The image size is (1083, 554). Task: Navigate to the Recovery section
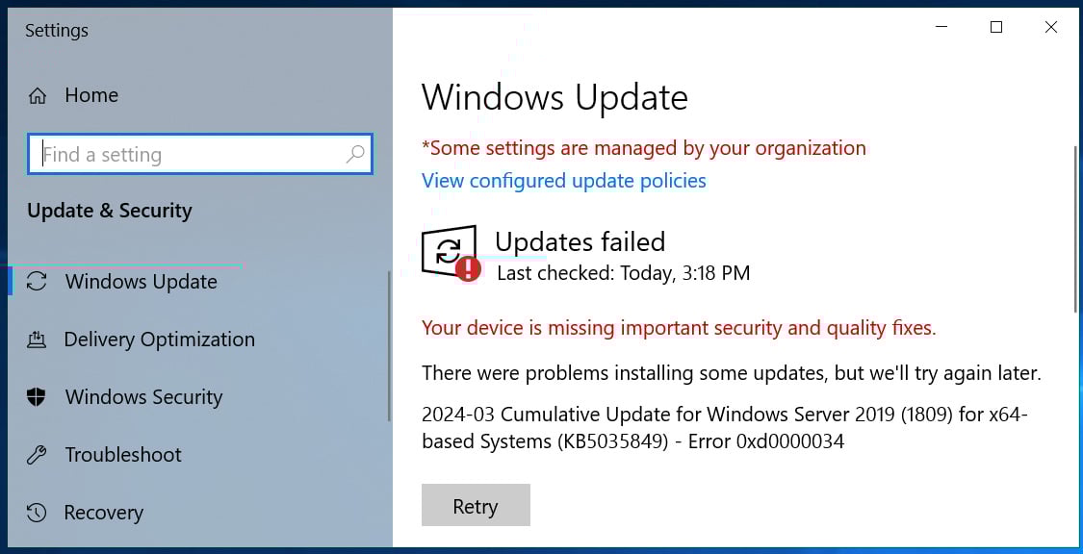point(103,513)
